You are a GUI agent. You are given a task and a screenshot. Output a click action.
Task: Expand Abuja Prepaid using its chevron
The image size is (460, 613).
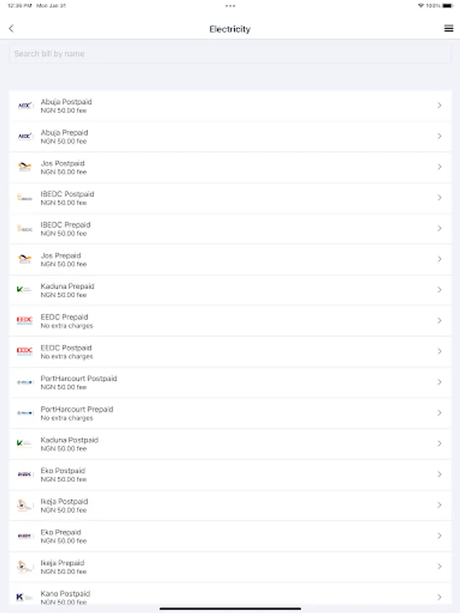pyautogui.click(x=440, y=136)
